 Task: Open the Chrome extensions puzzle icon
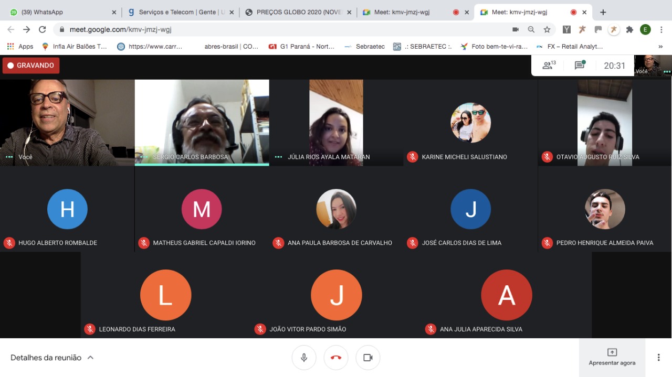(629, 30)
